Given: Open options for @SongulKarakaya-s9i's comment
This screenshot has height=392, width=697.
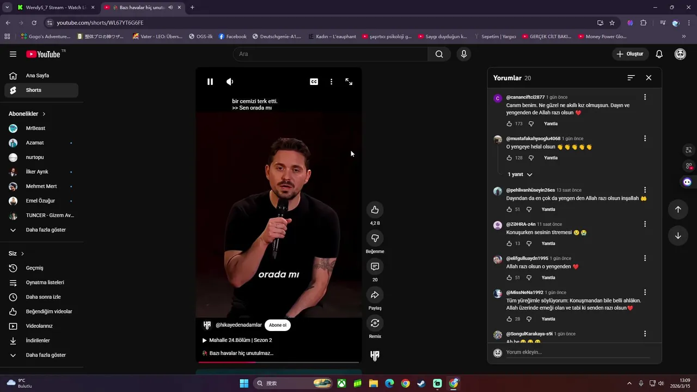Looking at the screenshot, I should tap(645, 334).
